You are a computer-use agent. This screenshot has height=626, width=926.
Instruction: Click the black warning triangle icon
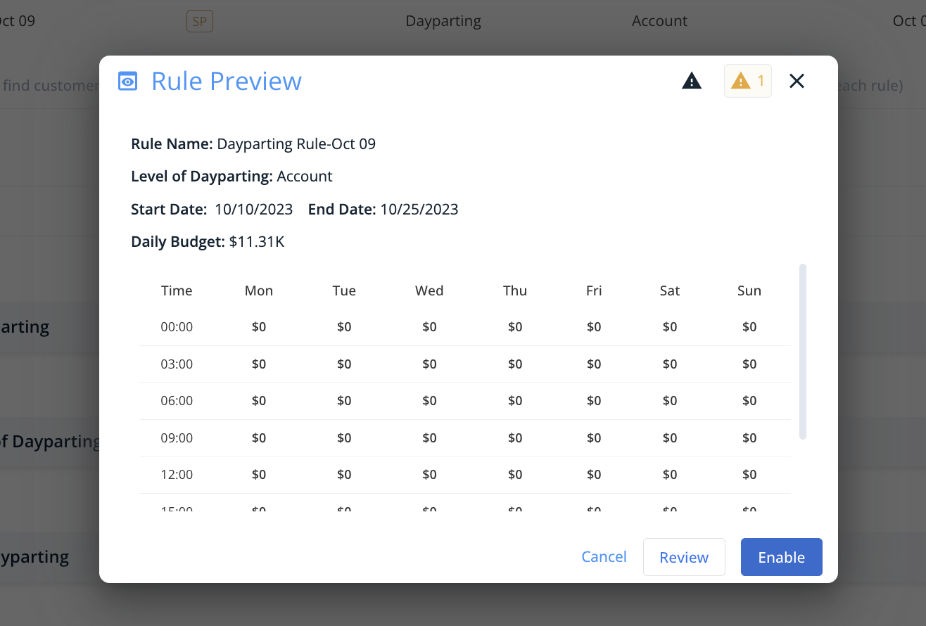[x=692, y=81]
